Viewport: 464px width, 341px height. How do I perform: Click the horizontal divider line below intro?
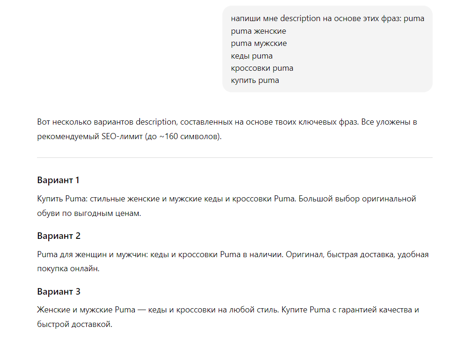234,158
